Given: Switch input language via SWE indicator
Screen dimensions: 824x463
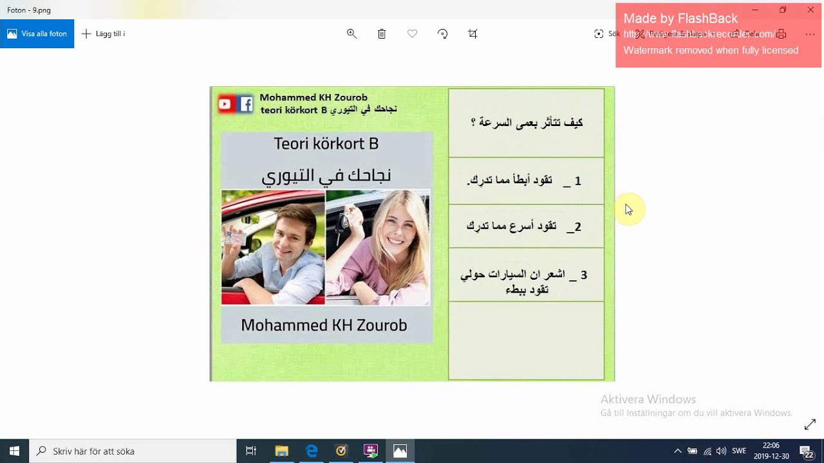Looking at the screenshot, I should click(x=739, y=451).
